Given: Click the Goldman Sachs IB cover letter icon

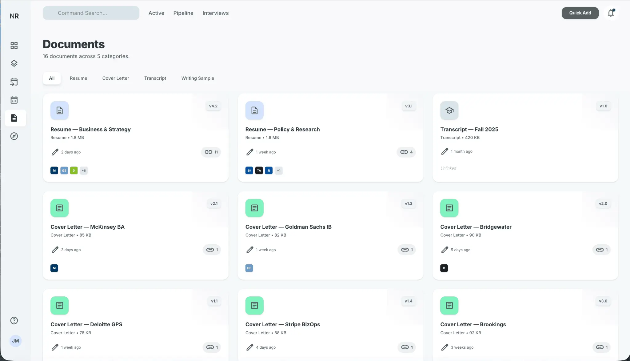Looking at the screenshot, I should tap(254, 208).
